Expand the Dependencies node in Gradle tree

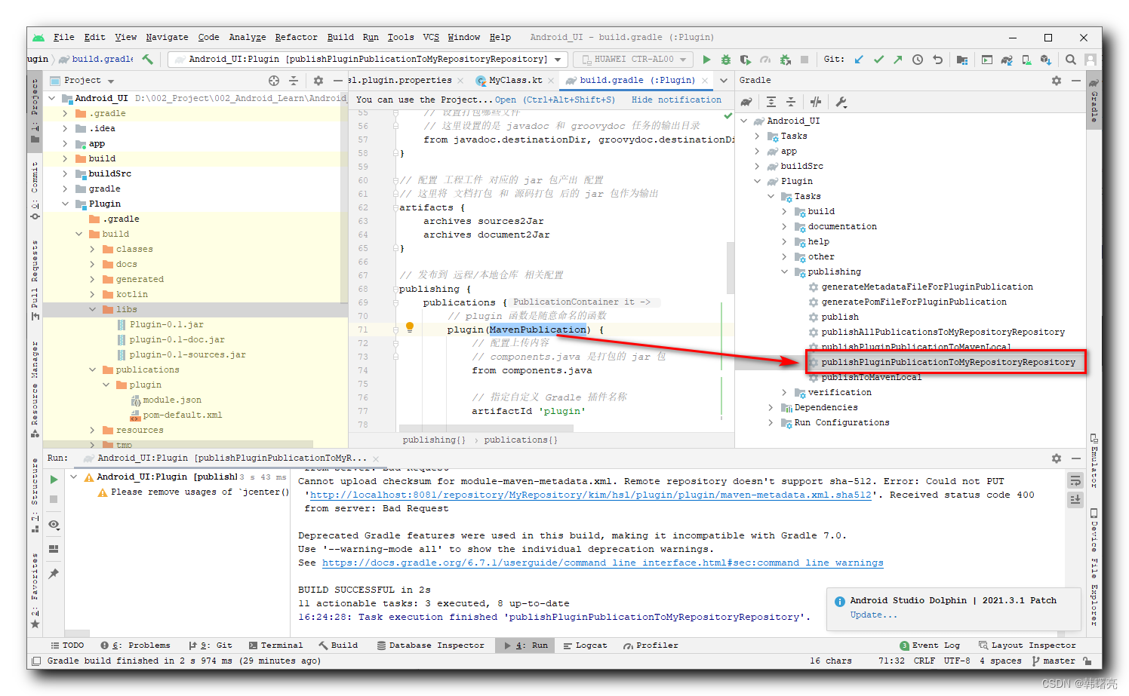[x=771, y=408]
